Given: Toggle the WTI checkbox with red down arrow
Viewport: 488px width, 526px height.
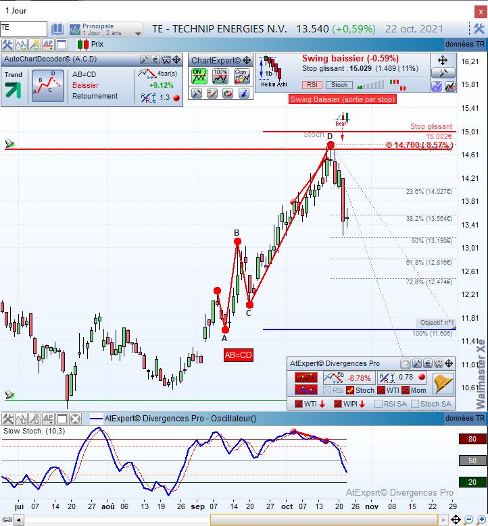Looking at the screenshot, I should pyautogui.click(x=299, y=404).
